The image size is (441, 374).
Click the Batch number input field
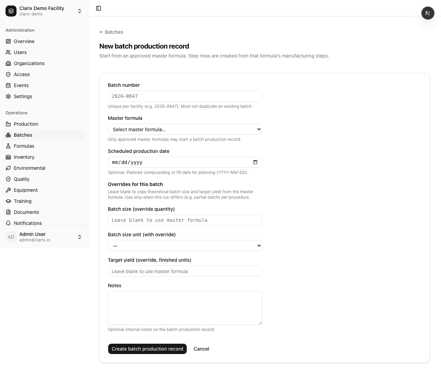[x=185, y=96]
